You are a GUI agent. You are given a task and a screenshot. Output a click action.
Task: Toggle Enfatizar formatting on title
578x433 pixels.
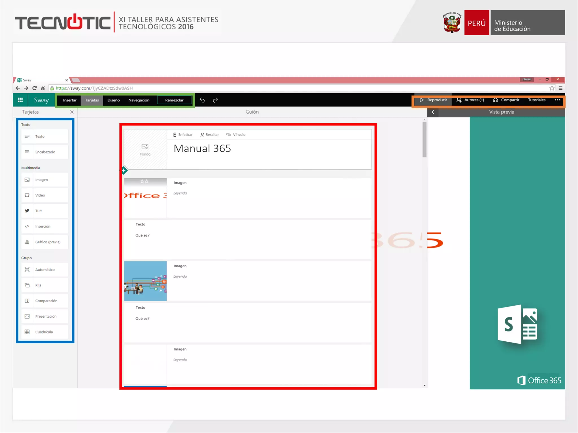pos(183,135)
